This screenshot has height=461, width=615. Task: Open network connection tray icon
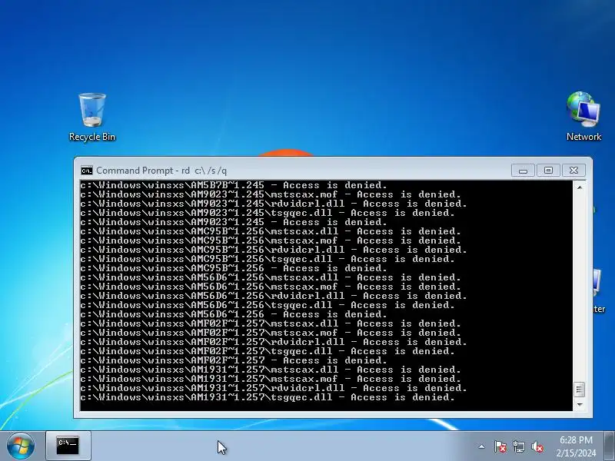click(x=518, y=446)
